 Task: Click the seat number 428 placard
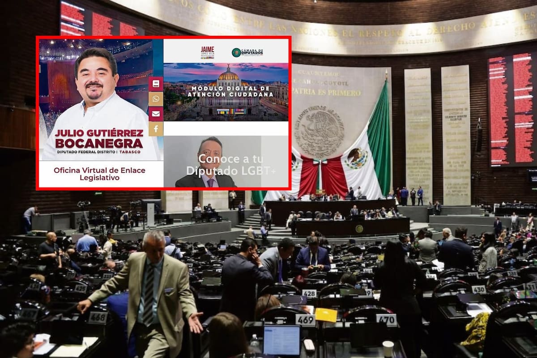coord(309,293)
